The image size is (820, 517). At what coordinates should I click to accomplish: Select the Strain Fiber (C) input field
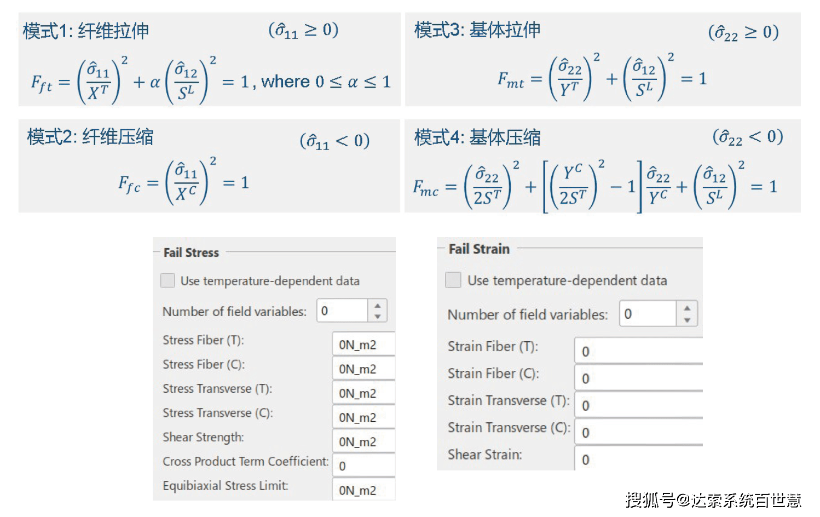pyautogui.click(x=638, y=378)
